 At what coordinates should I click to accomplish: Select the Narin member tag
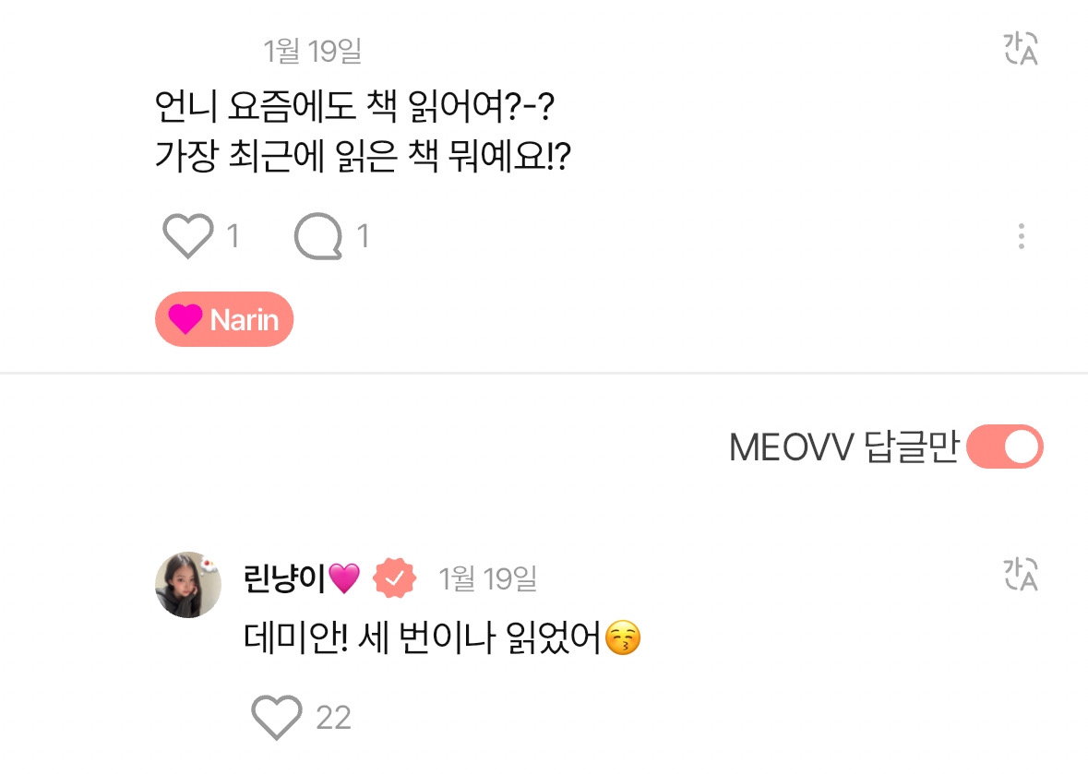click(x=224, y=319)
